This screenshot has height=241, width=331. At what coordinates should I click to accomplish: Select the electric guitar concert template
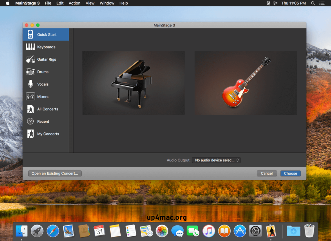coord(245,82)
